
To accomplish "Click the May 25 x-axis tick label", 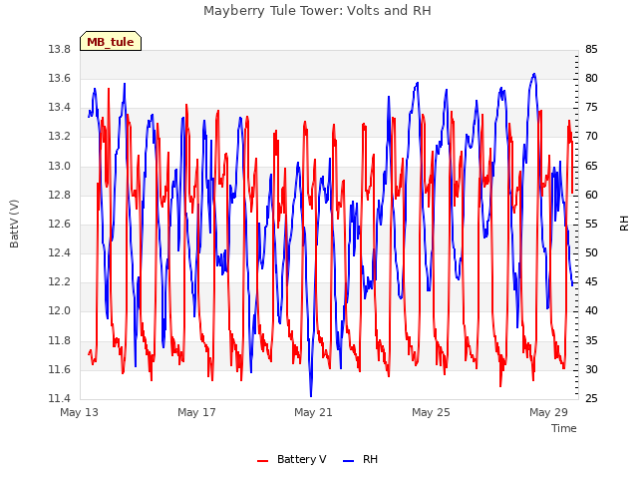I will tap(431, 412).
